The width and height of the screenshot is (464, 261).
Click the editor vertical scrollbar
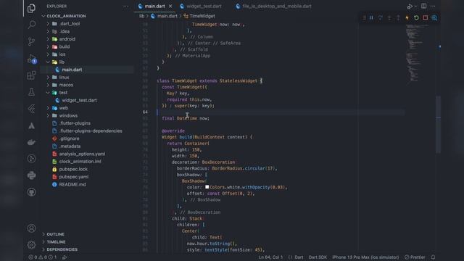coord(438,124)
